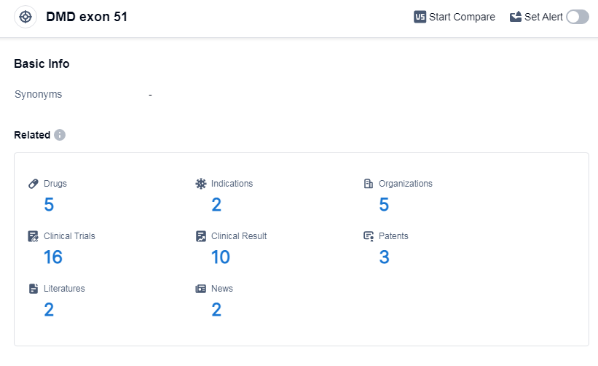Open the 5 related Drugs
The image size is (598, 366).
point(49,205)
